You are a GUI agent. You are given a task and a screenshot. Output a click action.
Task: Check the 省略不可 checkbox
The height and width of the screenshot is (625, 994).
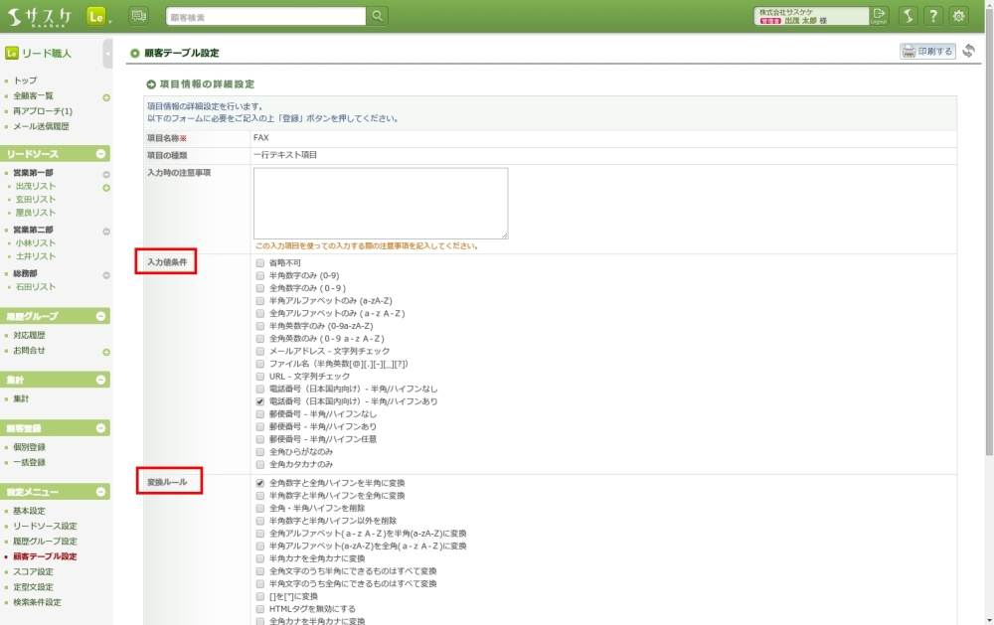pyautogui.click(x=259, y=263)
